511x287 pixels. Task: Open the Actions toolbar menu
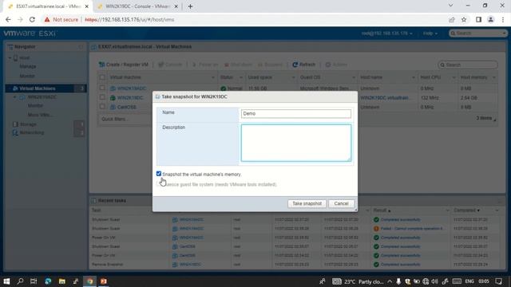click(336, 65)
